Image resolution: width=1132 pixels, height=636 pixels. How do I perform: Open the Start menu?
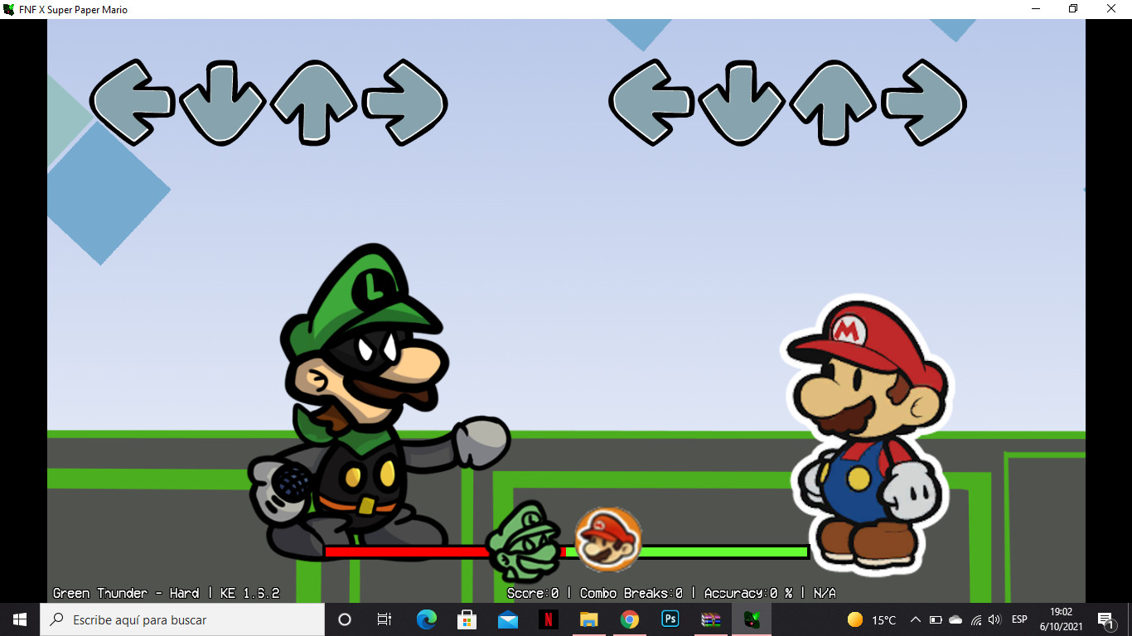pyautogui.click(x=17, y=619)
